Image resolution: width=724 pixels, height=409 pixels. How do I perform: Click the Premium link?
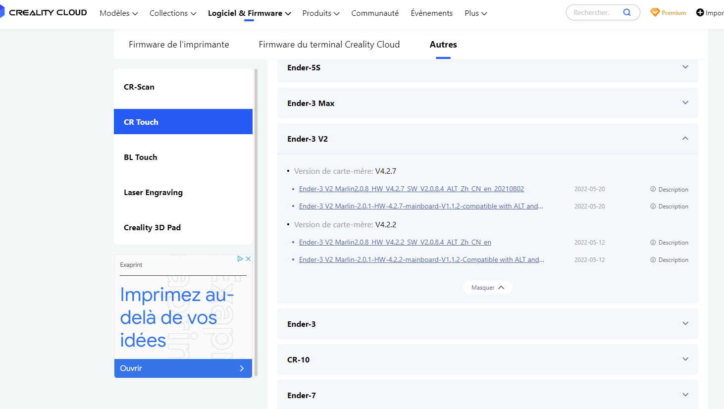pos(668,12)
